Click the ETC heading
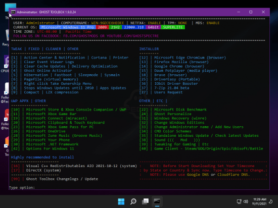The width and height of the screenshot is (278, 208). coord(160,101)
